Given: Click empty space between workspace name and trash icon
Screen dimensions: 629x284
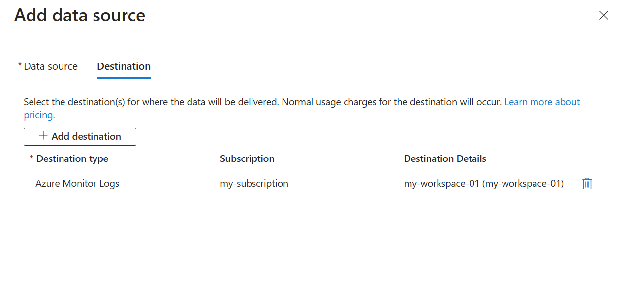Looking at the screenshot, I should pyautogui.click(x=573, y=184).
